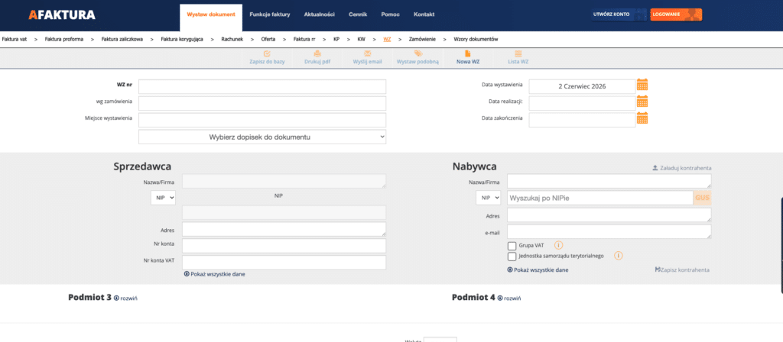
Task: Click the Zapisz do bazy icon
Action: pos(267,53)
